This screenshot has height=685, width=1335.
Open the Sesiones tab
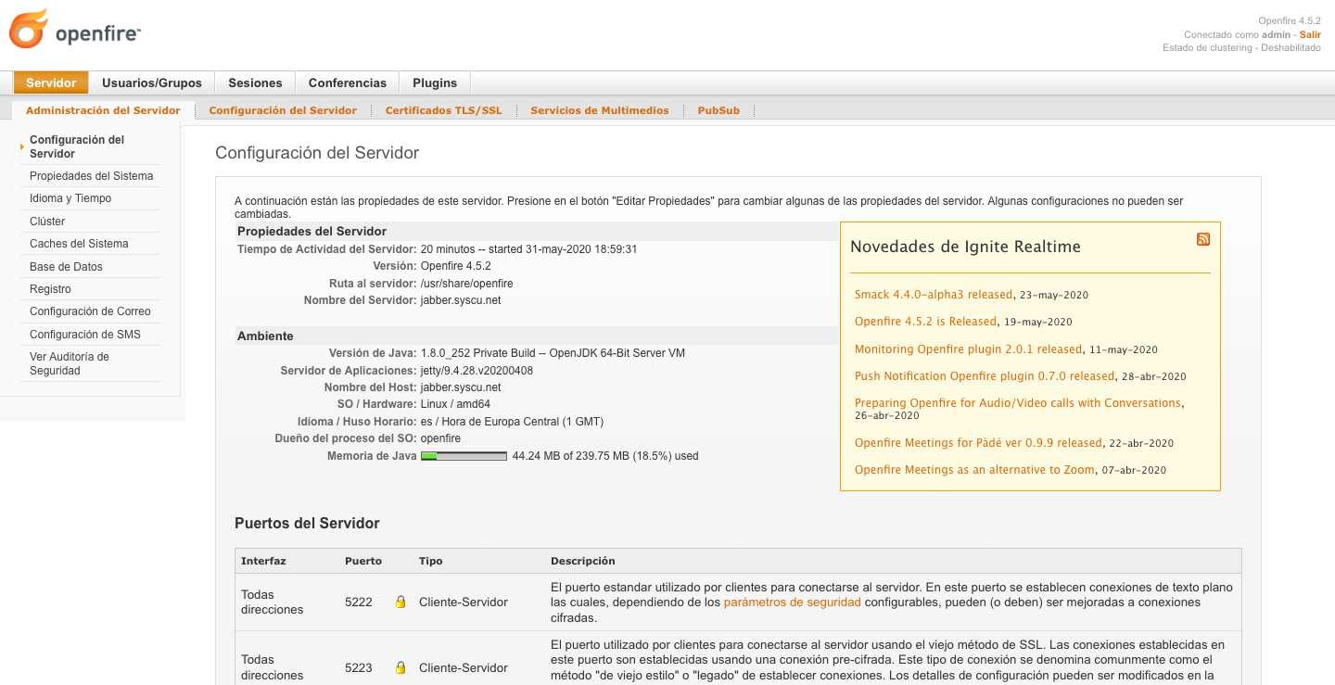(255, 82)
